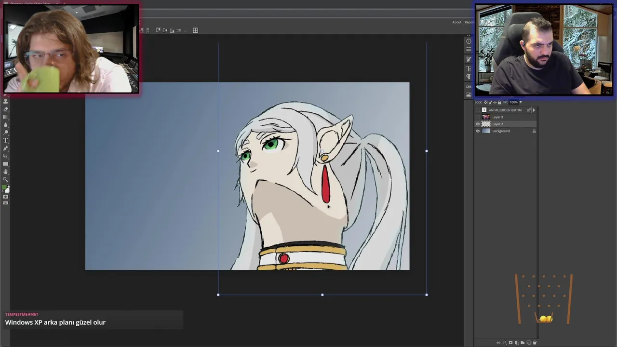Add a raster mask to layer

pyautogui.click(x=510, y=343)
